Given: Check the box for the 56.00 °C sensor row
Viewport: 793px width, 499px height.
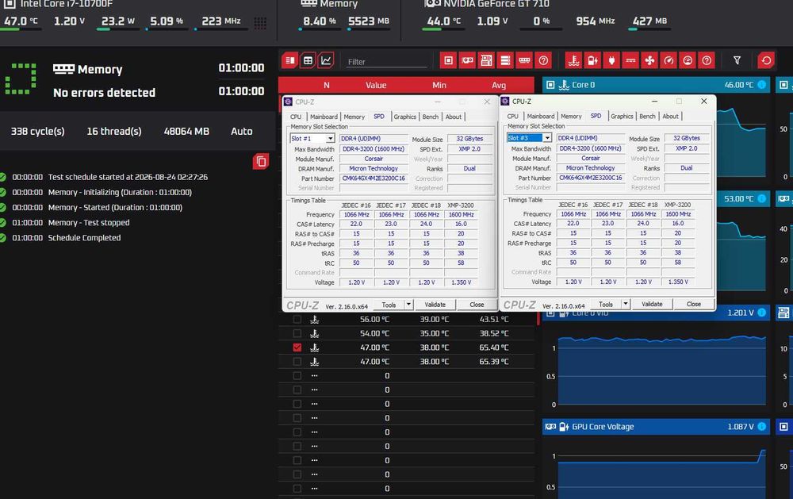Looking at the screenshot, I should coord(297,320).
